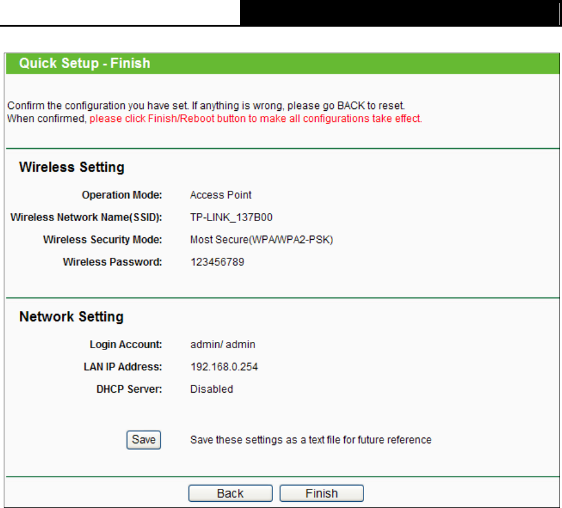Click the Wireless Setting heading
Screen dimensions: 562x508
pos(72,167)
